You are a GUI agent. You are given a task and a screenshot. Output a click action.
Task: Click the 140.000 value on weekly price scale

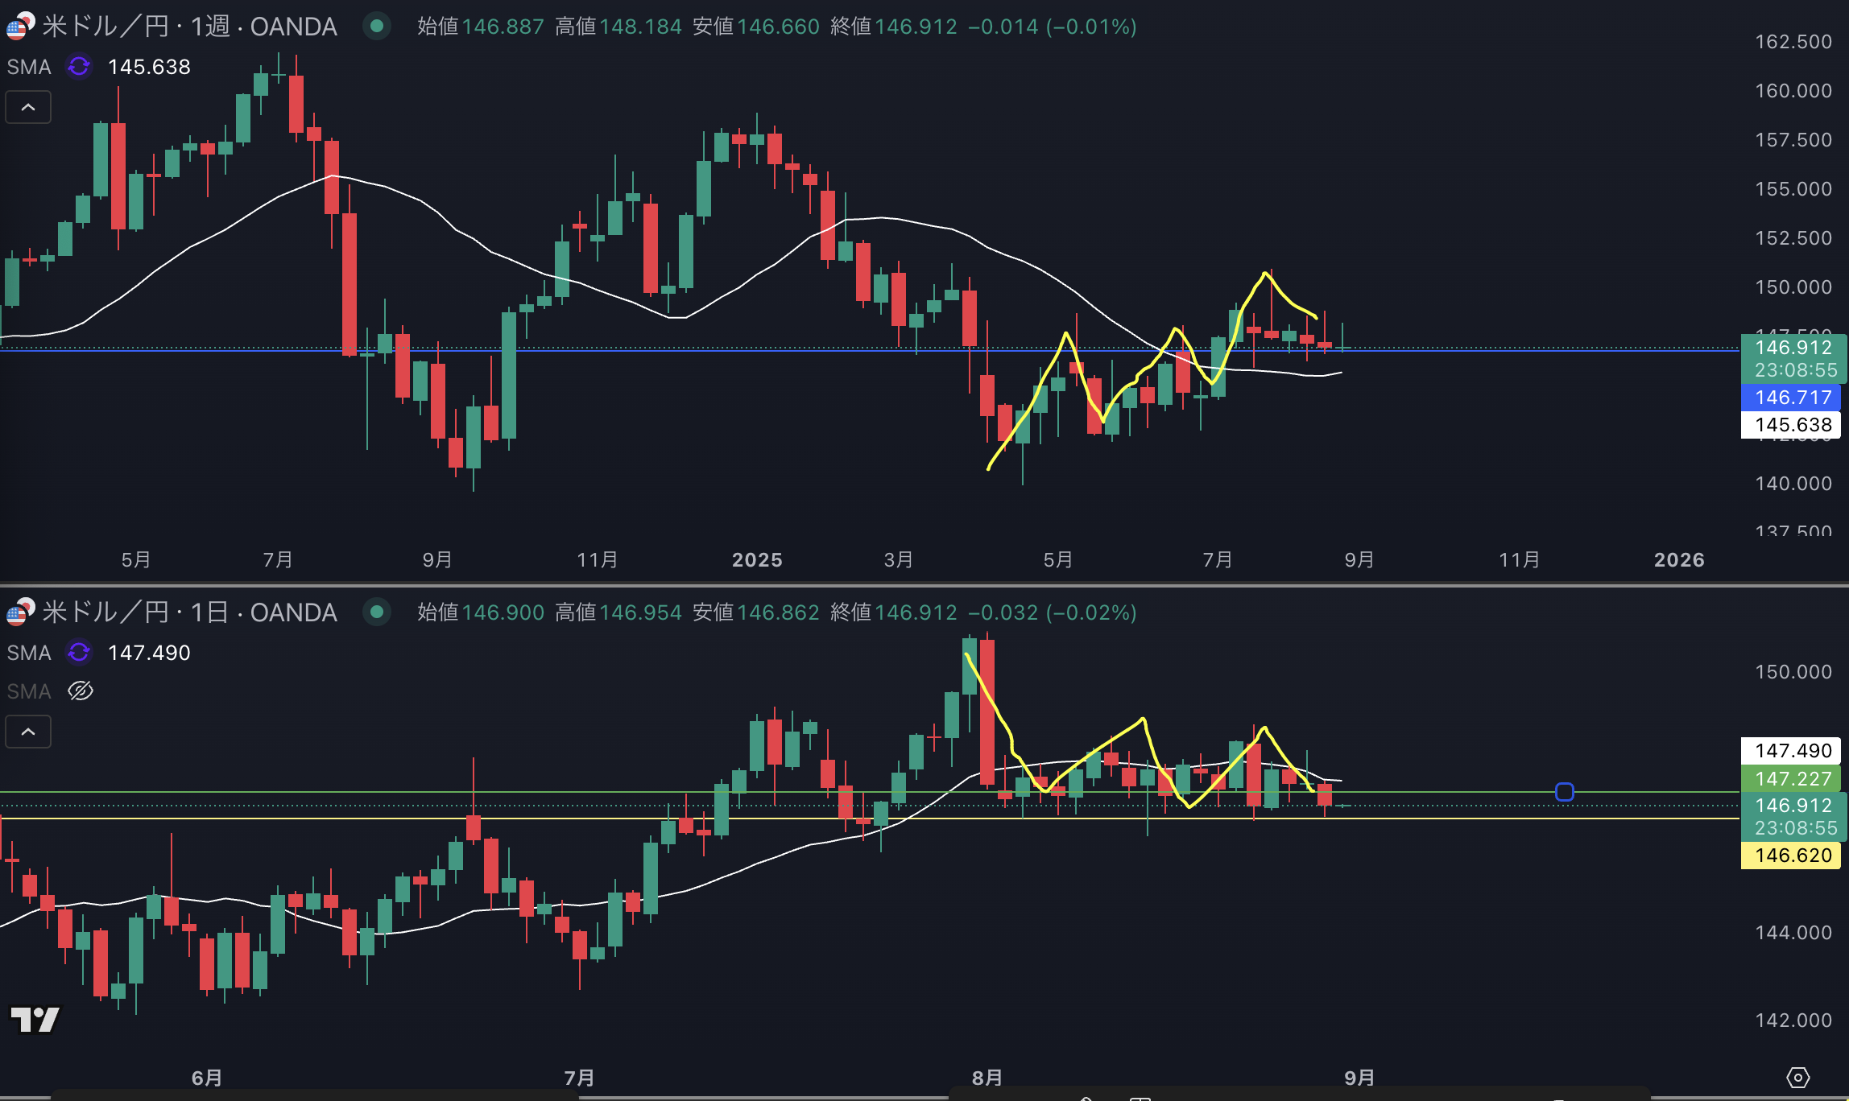[1793, 483]
